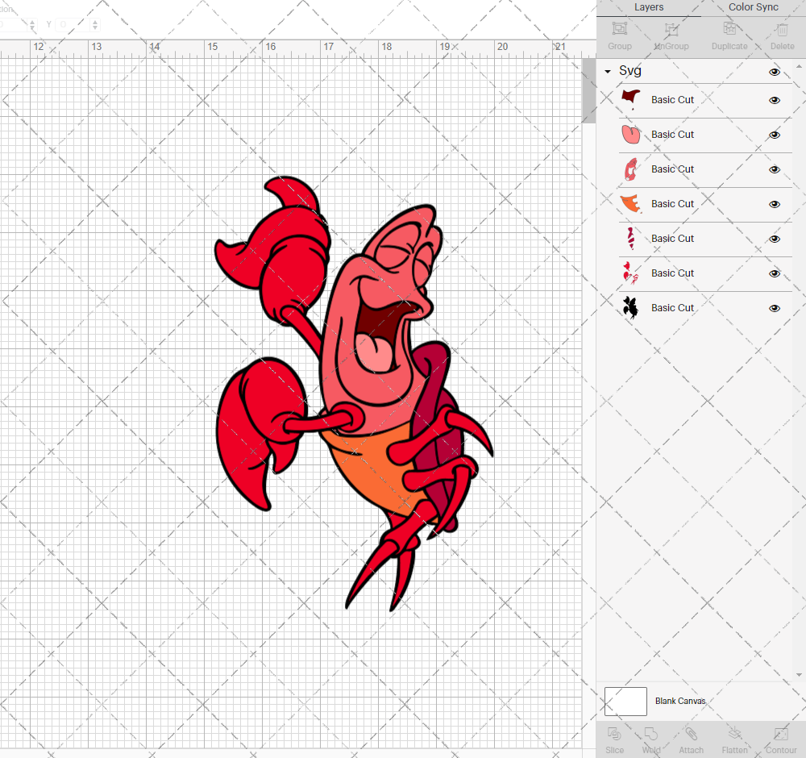The width and height of the screenshot is (806, 758).
Task: Click the Svg group label
Action: (x=629, y=71)
